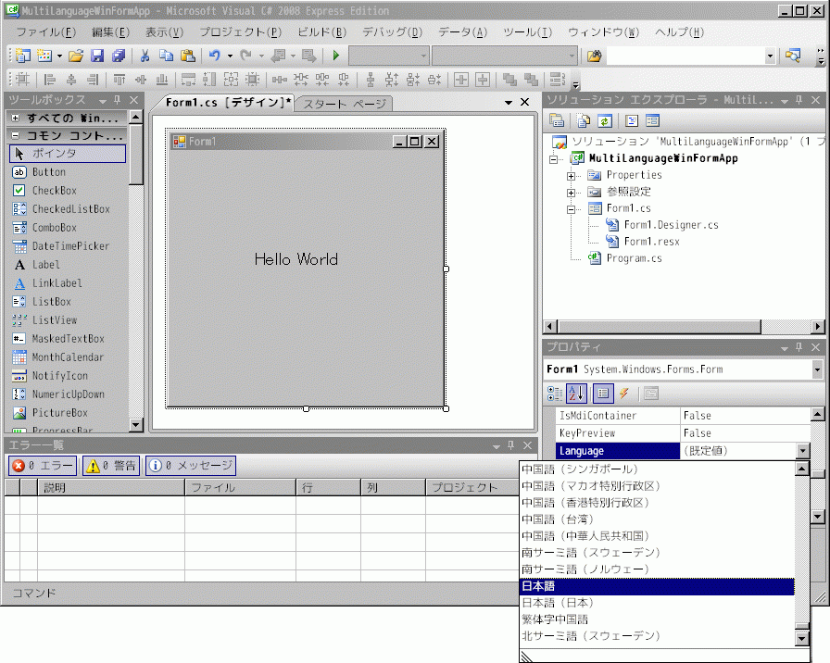Click the IsMdiContainer property value False
830x663 pixels.
[x=745, y=416]
